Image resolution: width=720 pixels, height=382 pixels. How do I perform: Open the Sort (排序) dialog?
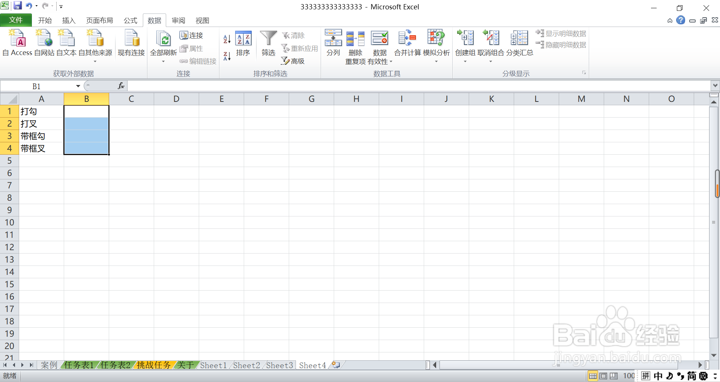[x=243, y=44]
